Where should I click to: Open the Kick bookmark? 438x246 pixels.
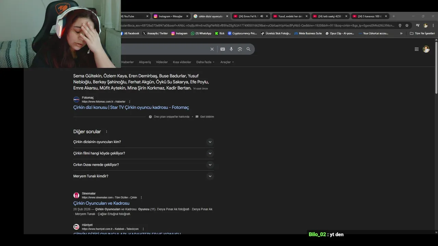coord(220,33)
